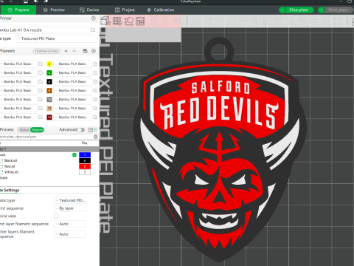The width and height of the screenshot is (354, 266).
Task: Remove a filament with the minus icon
Action: tap(74, 51)
